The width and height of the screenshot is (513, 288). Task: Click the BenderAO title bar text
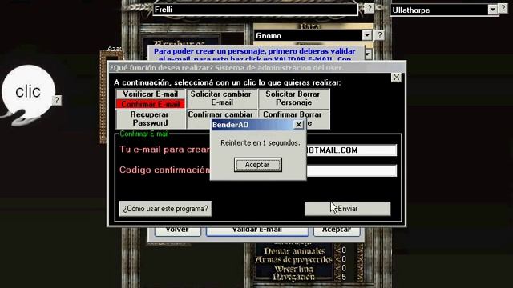[230, 125]
